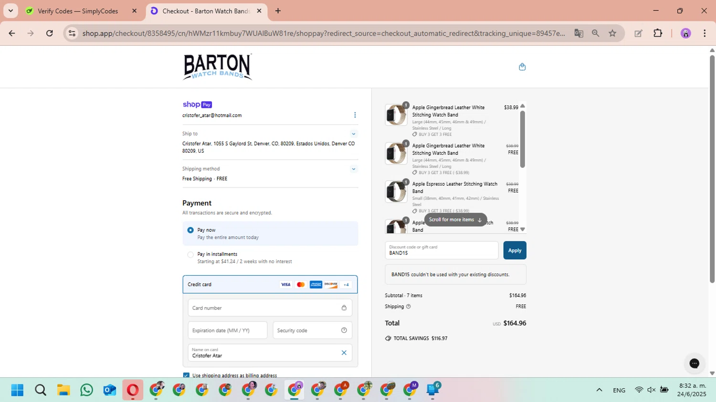Focus the Security code field
The width and height of the screenshot is (716, 402).
click(x=313, y=330)
